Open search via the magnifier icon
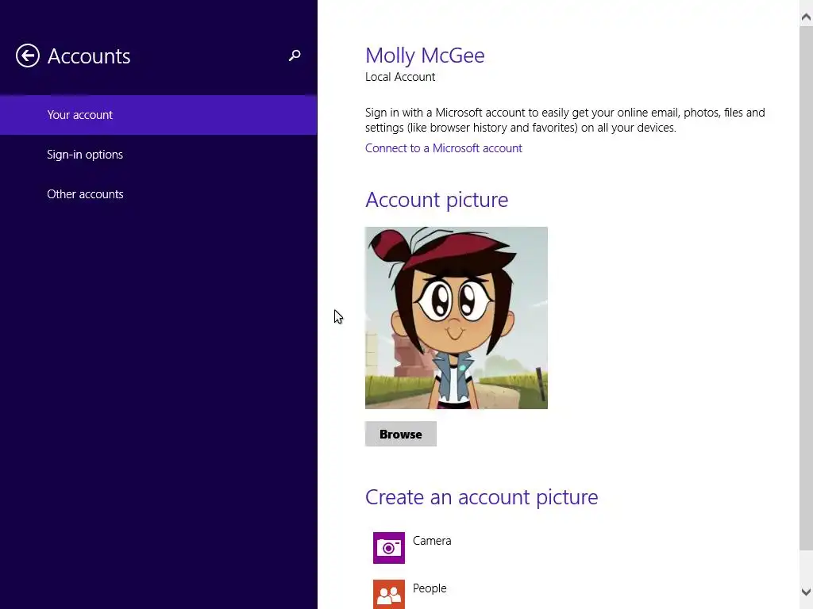This screenshot has height=609, width=813. point(295,56)
